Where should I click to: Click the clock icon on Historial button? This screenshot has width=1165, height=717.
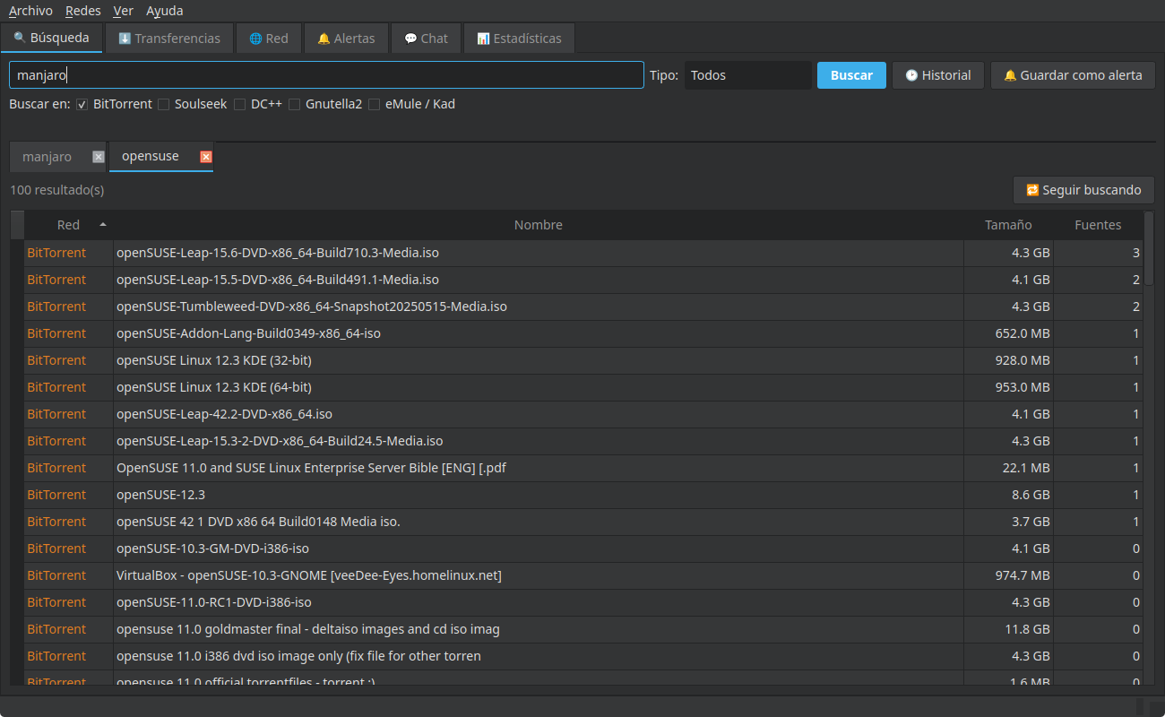click(911, 75)
